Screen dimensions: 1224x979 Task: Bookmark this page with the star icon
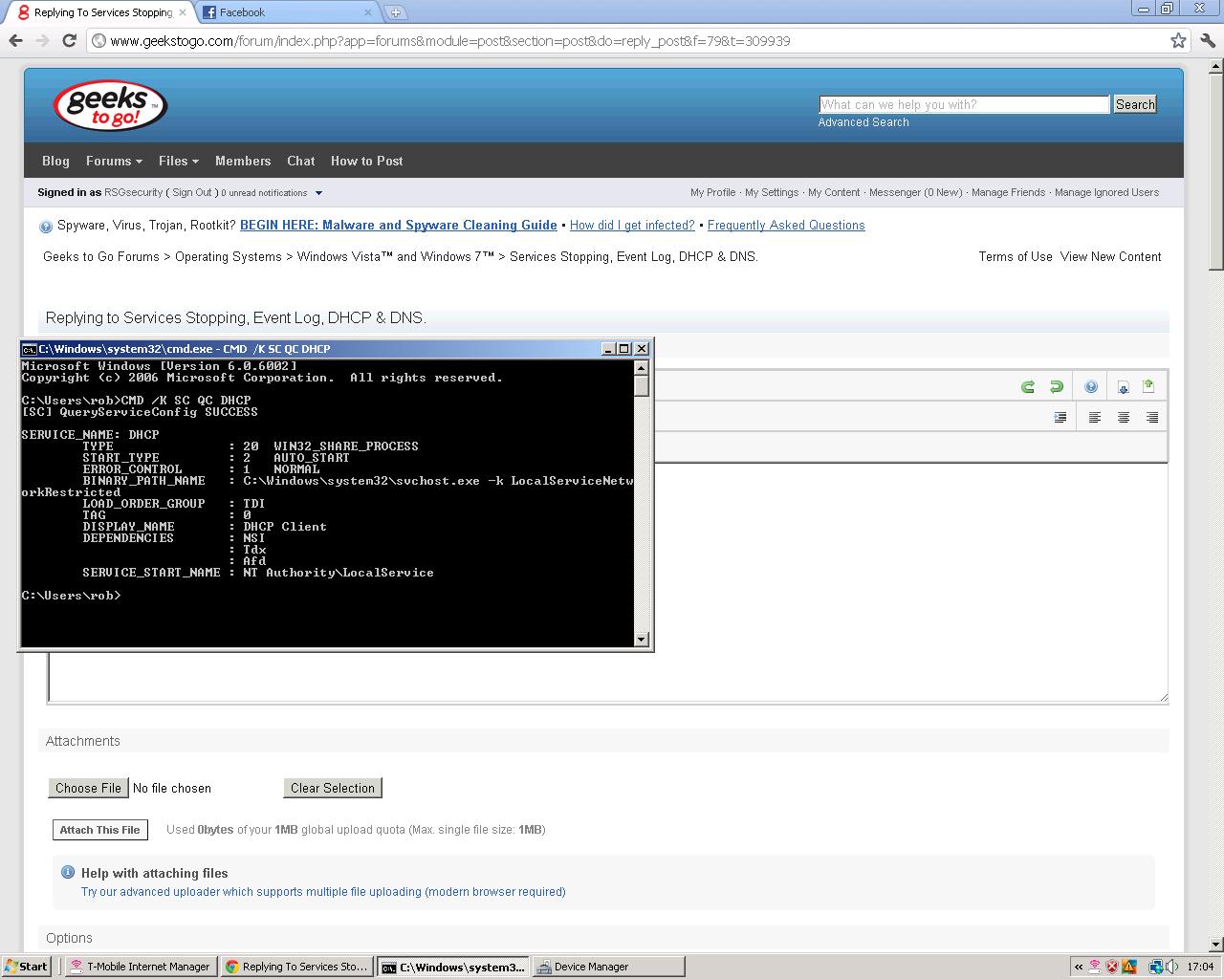coord(1178,40)
